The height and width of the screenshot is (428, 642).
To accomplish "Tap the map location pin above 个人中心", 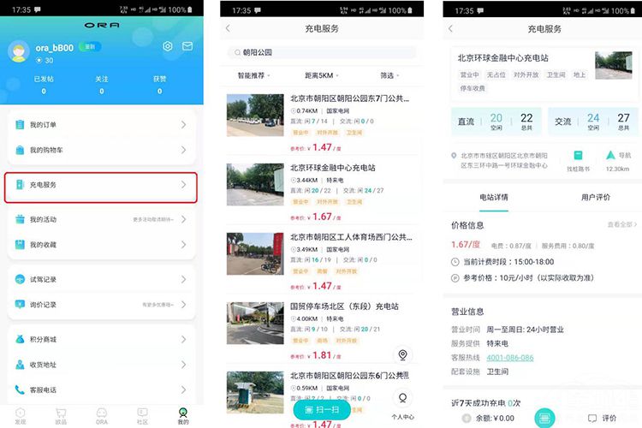I will point(402,355).
